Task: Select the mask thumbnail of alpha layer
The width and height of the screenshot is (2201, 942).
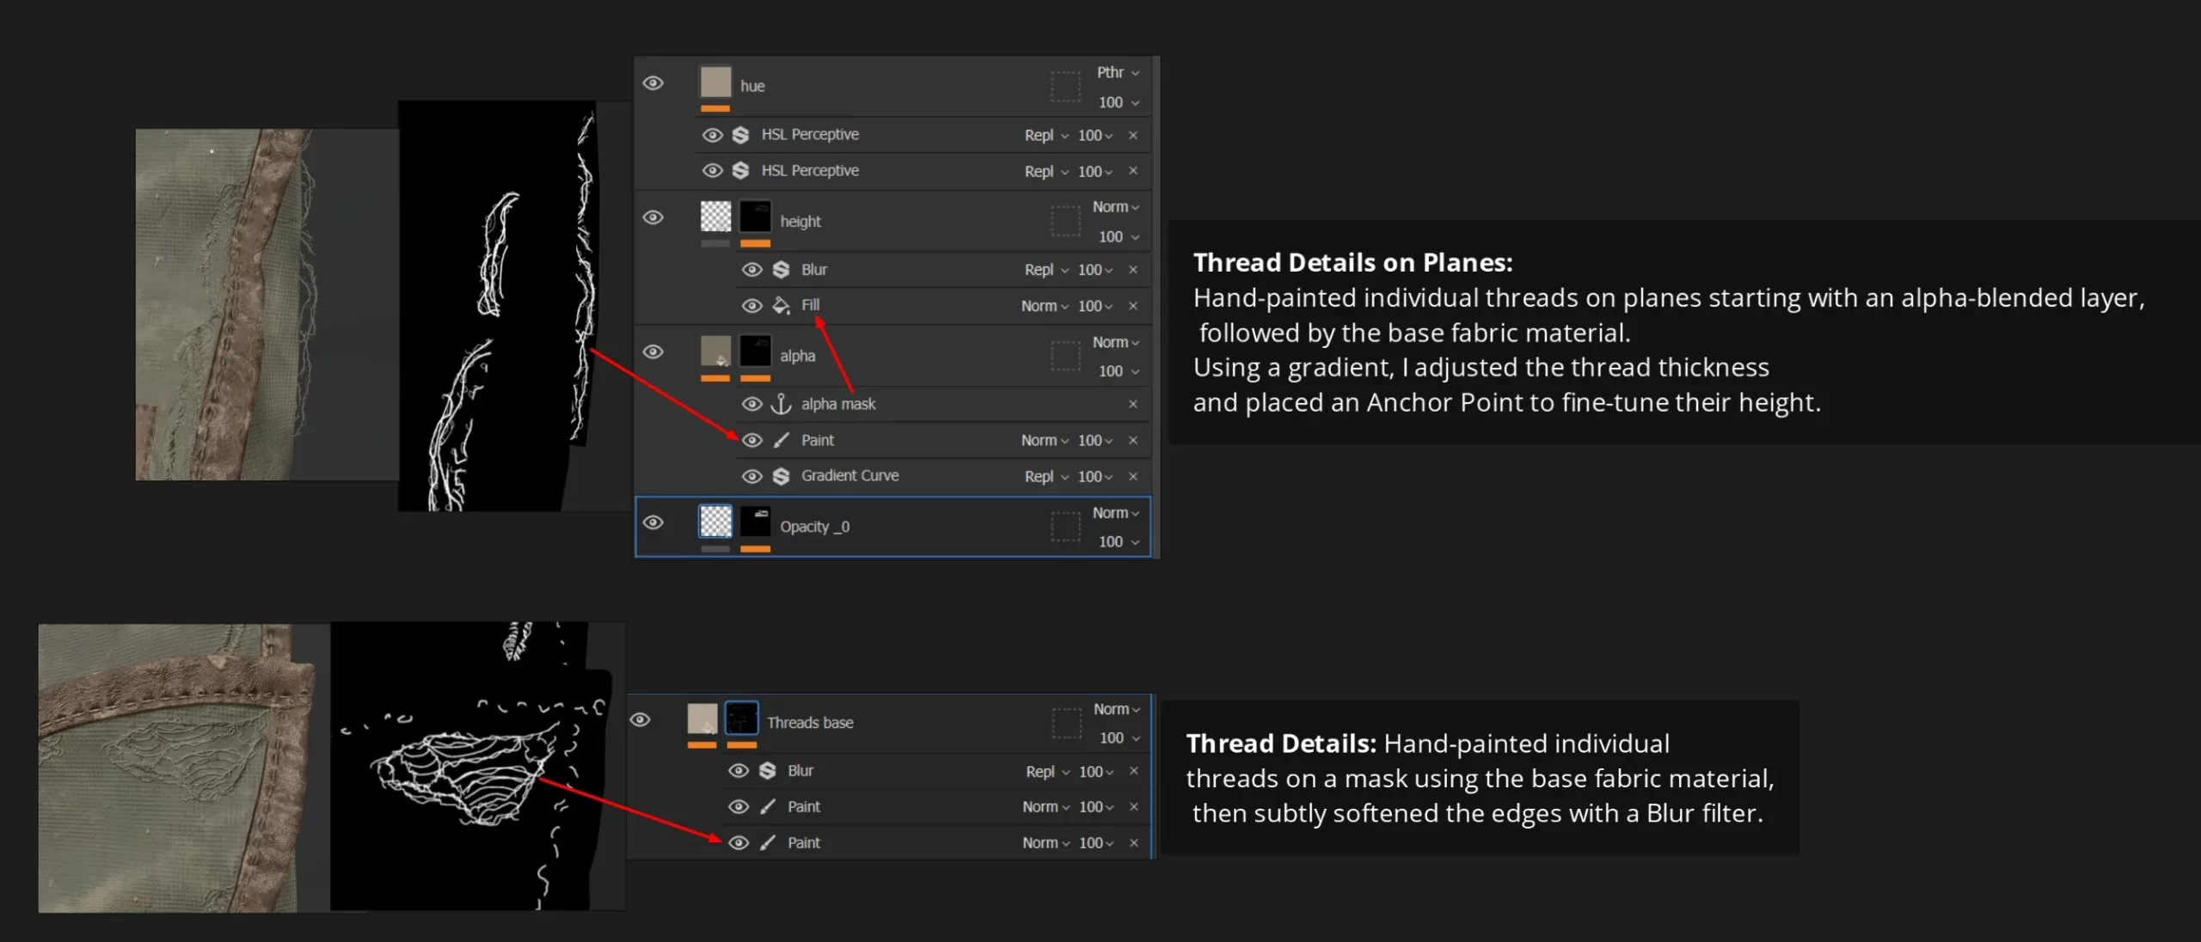Action: 755,352
